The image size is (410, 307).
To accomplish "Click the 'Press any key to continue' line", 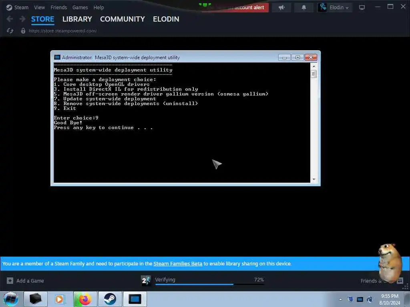I will pyautogui.click(x=103, y=128).
